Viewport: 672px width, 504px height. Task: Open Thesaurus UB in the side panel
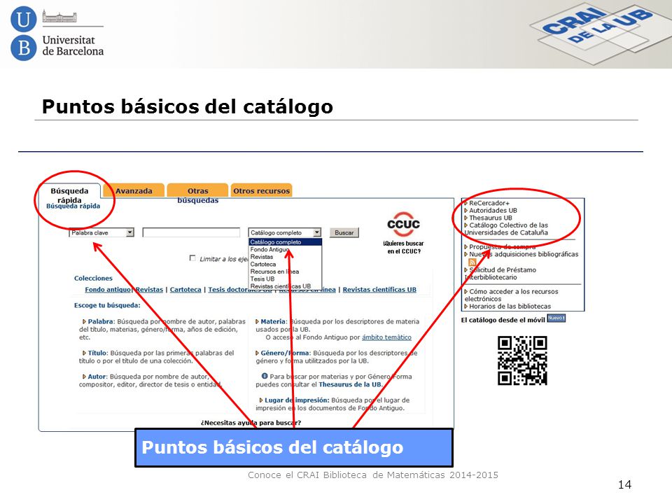pos(490,218)
